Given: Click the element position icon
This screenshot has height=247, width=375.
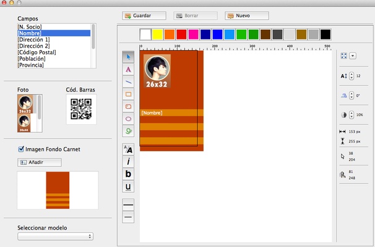Looking at the screenshot, I should [x=342, y=175].
